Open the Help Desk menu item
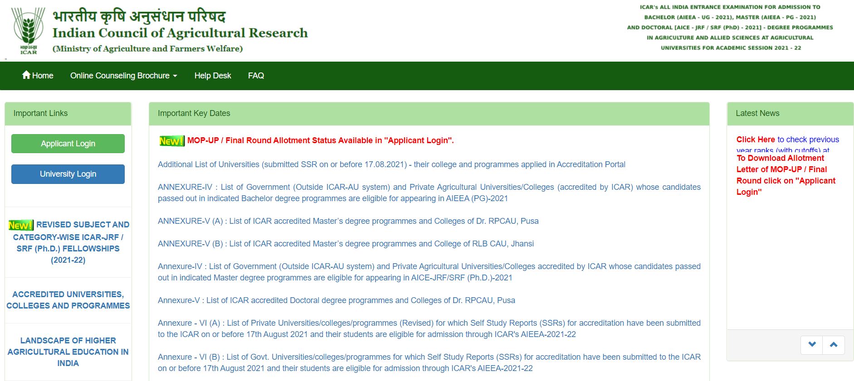 pos(213,76)
